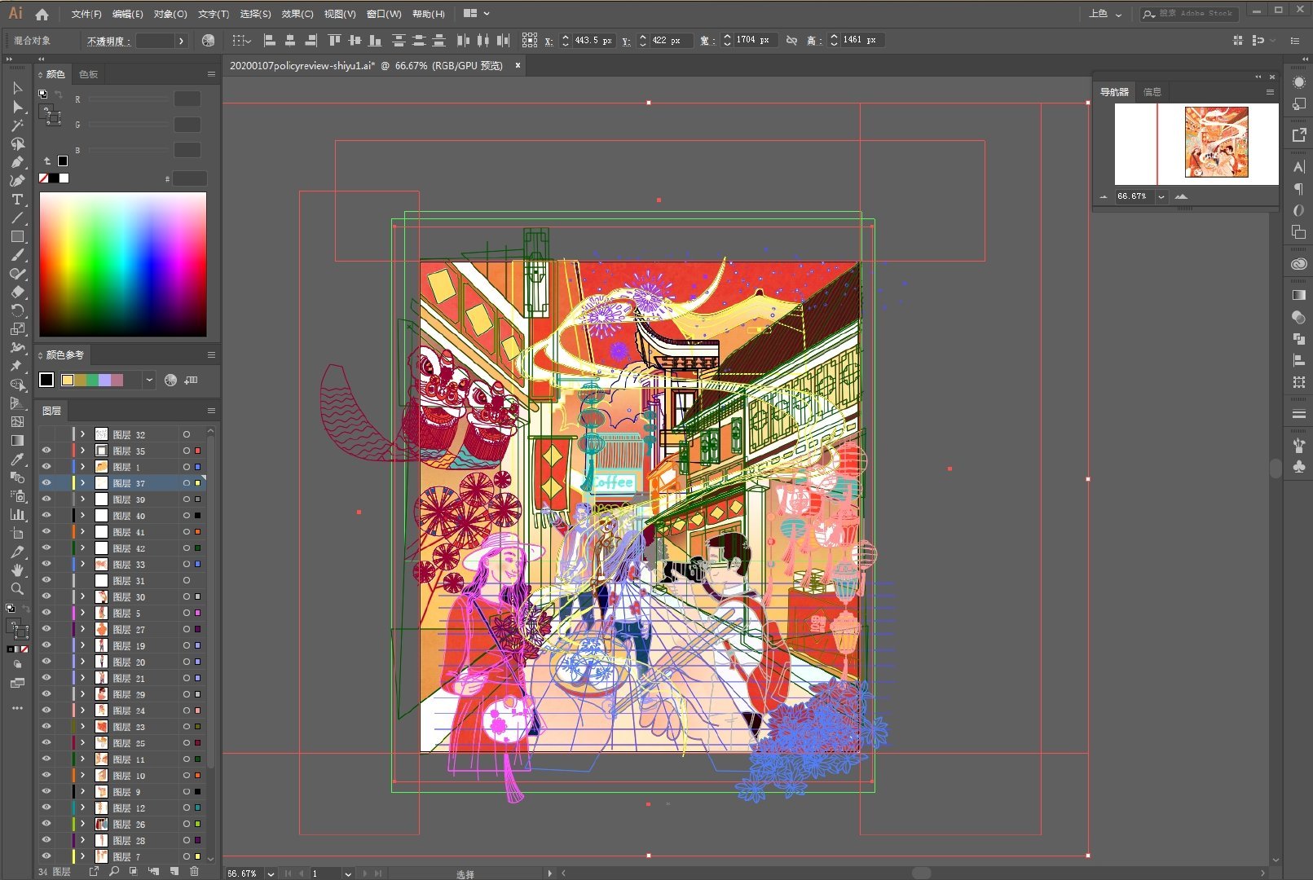Select the Hand tool
This screenshot has width=1313, height=880.
coord(16,570)
